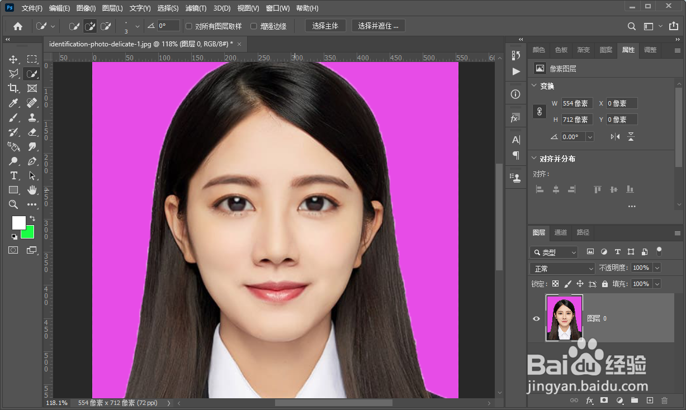Screen dimensions: 686x410
Task: Collapse the 对齐并分布 section
Action: tap(533, 159)
